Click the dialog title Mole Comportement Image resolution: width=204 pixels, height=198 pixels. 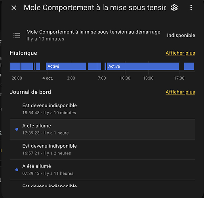point(95,8)
